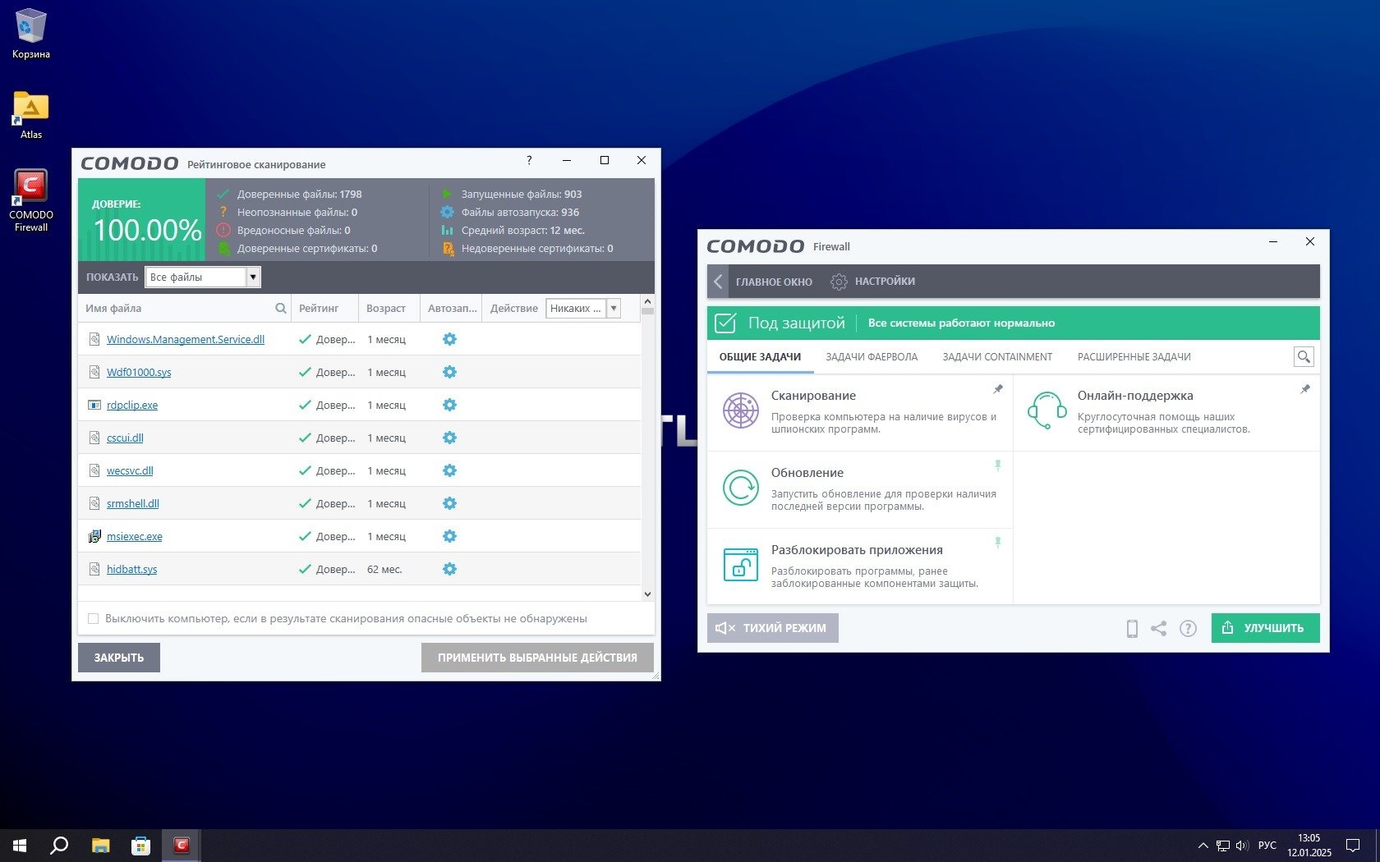Open the Unblock Applications padlock icon
Screen dimensions: 1380x862
coord(740,565)
